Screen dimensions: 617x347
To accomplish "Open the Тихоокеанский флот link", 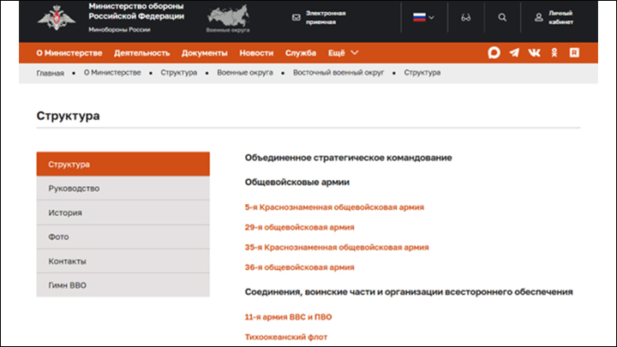I will 285,337.
